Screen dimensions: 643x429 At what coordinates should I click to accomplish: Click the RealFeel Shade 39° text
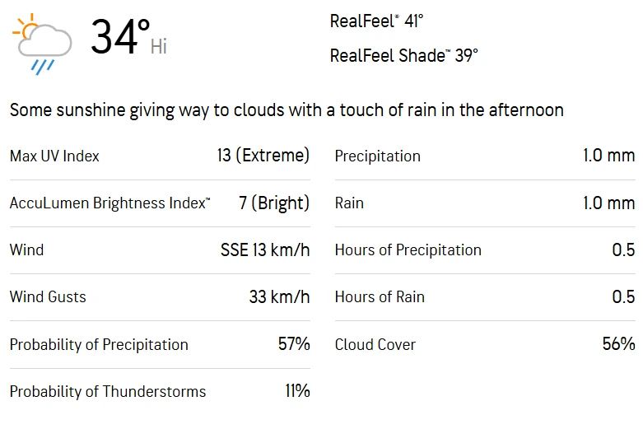point(403,56)
